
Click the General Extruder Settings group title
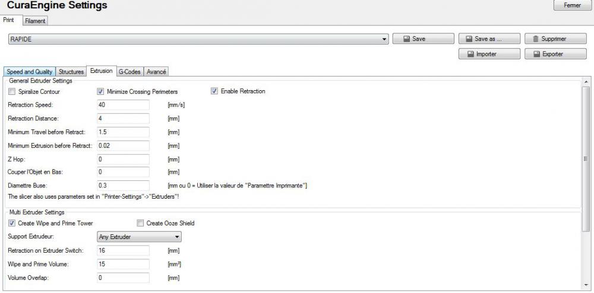coord(40,81)
